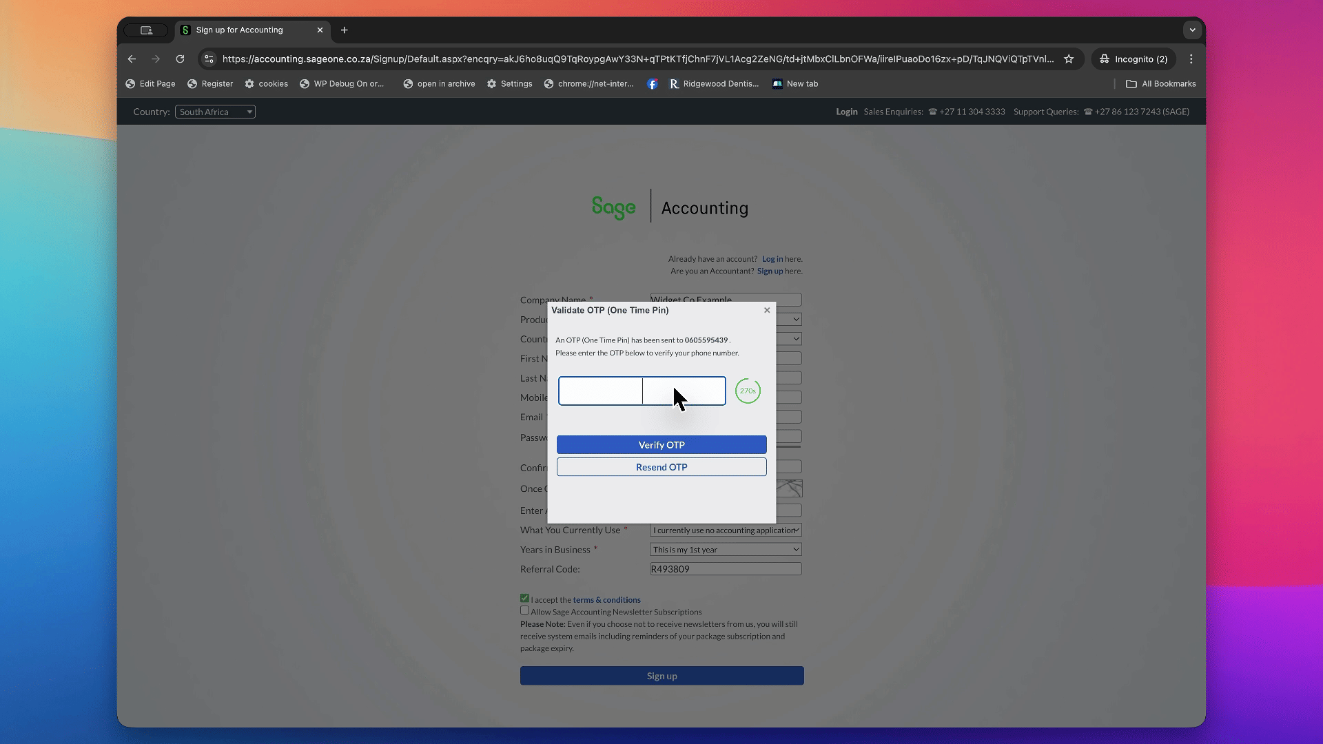Open the terms & conditions link
The image size is (1323, 744).
click(x=606, y=600)
